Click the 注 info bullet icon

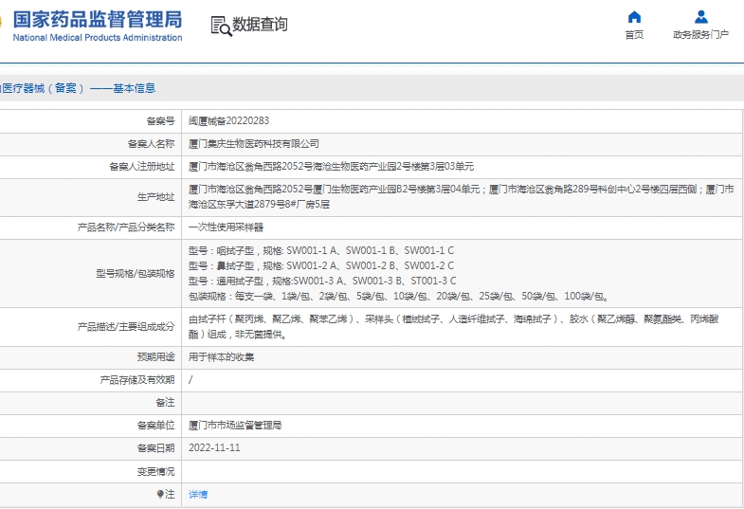(x=160, y=494)
